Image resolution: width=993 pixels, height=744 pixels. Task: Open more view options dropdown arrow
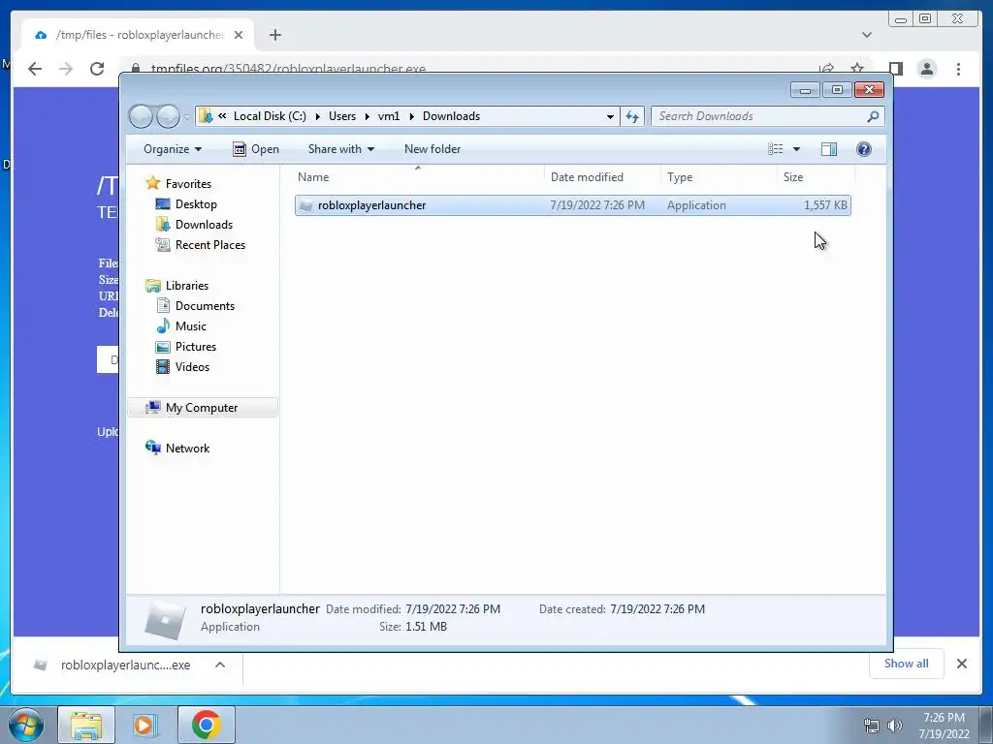tap(797, 149)
